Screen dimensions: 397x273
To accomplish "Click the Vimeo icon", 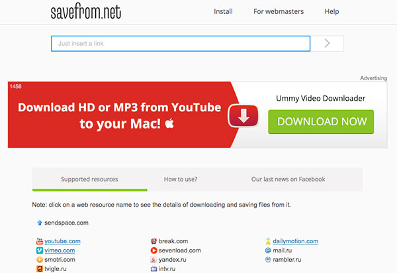I will tap(40, 250).
